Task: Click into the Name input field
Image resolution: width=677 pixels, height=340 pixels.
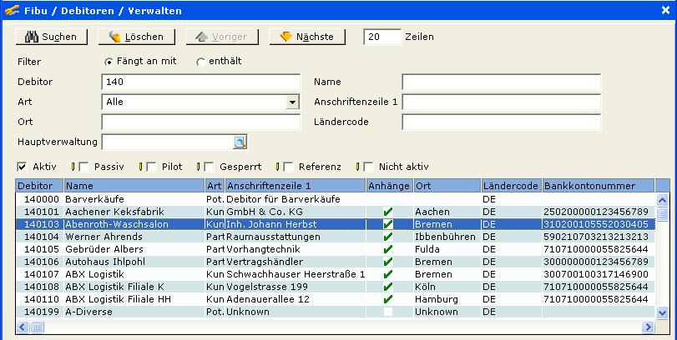Action: [501, 82]
